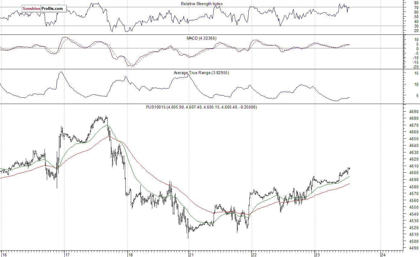Click date label 21 on time axis
Screen dimensions: 420x257
192,255
